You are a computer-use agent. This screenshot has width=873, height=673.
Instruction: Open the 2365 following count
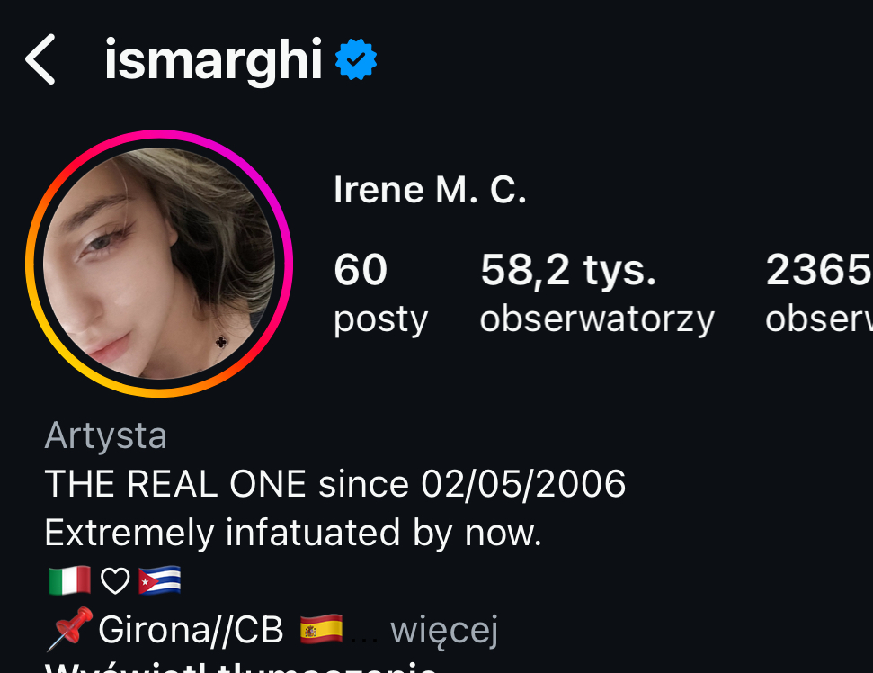pos(819,292)
